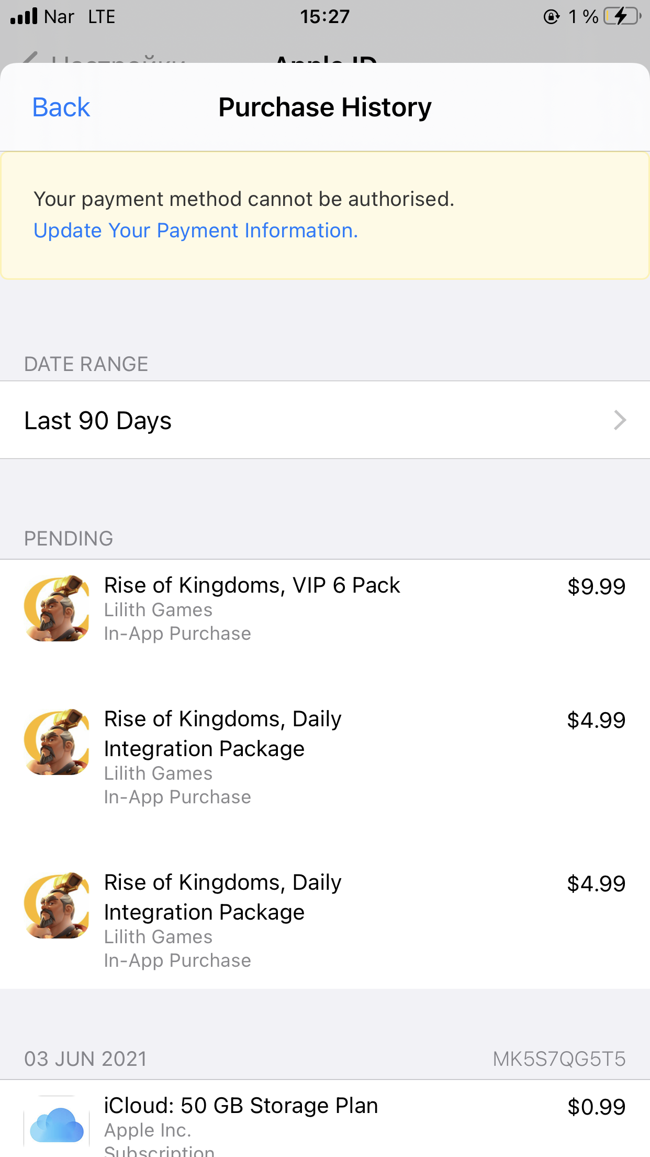Tap the 03 JUN 2021 date header
This screenshot has height=1157, width=650.
(85, 1059)
